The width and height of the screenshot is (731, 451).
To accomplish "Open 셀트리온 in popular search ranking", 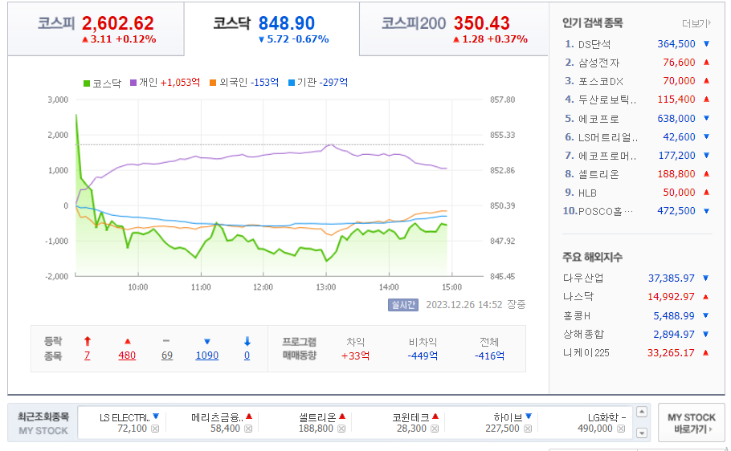I will pos(598,174).
